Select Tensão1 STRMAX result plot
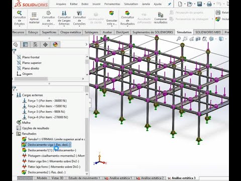Viewport: 241px width, 181px height. tap(53, 139)
